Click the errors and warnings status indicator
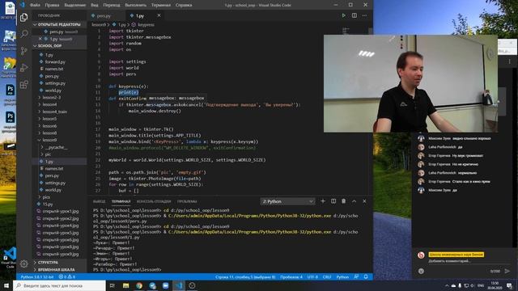The height and width of the screenshot is (291, 518). pyautogui.click(x=66, y=276)
